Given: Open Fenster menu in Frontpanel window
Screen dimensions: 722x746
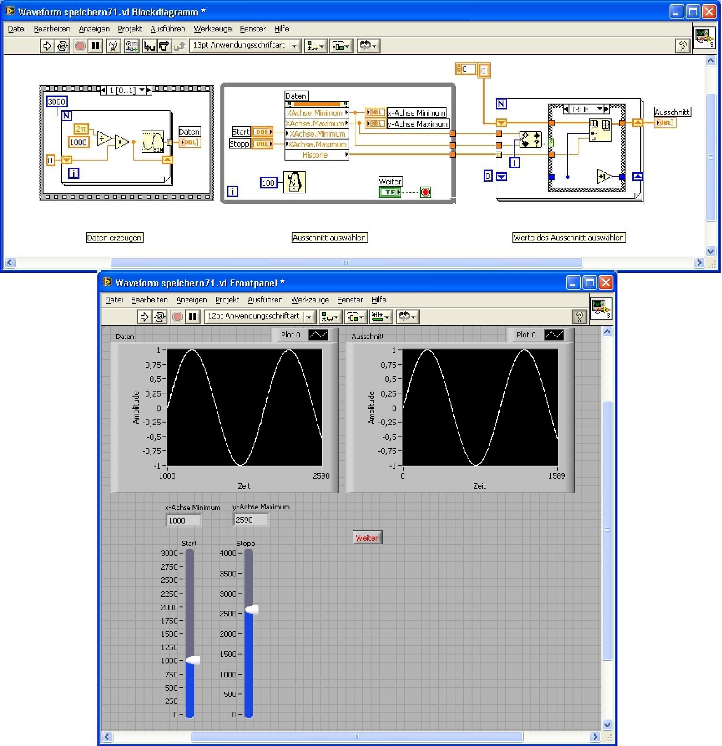Looking at the screenshot, I should tap(350, 300).
